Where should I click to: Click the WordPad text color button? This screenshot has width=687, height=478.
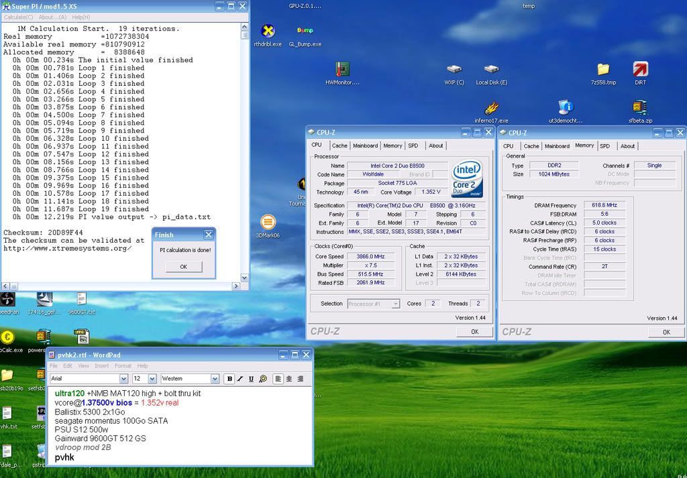point(263,379)
